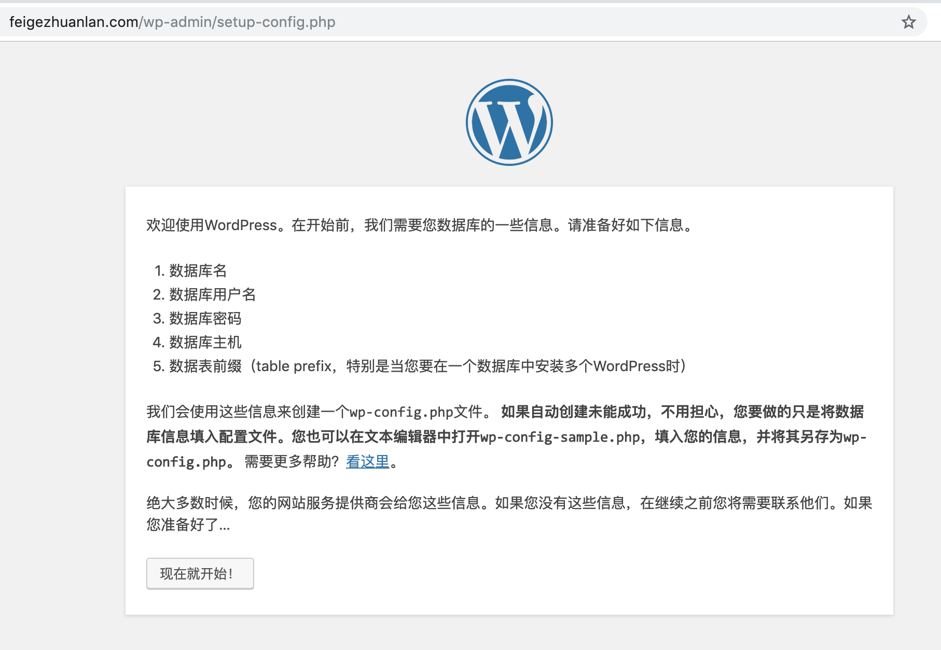The image size is (941, 650).
Task: Click list item "数据库主机"
Action: 204,342
